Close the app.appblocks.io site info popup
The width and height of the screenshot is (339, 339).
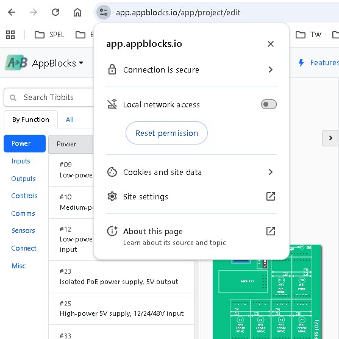coord(271,44)
